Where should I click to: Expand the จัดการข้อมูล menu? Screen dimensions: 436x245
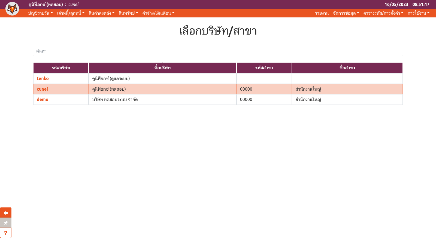[346, 13]
